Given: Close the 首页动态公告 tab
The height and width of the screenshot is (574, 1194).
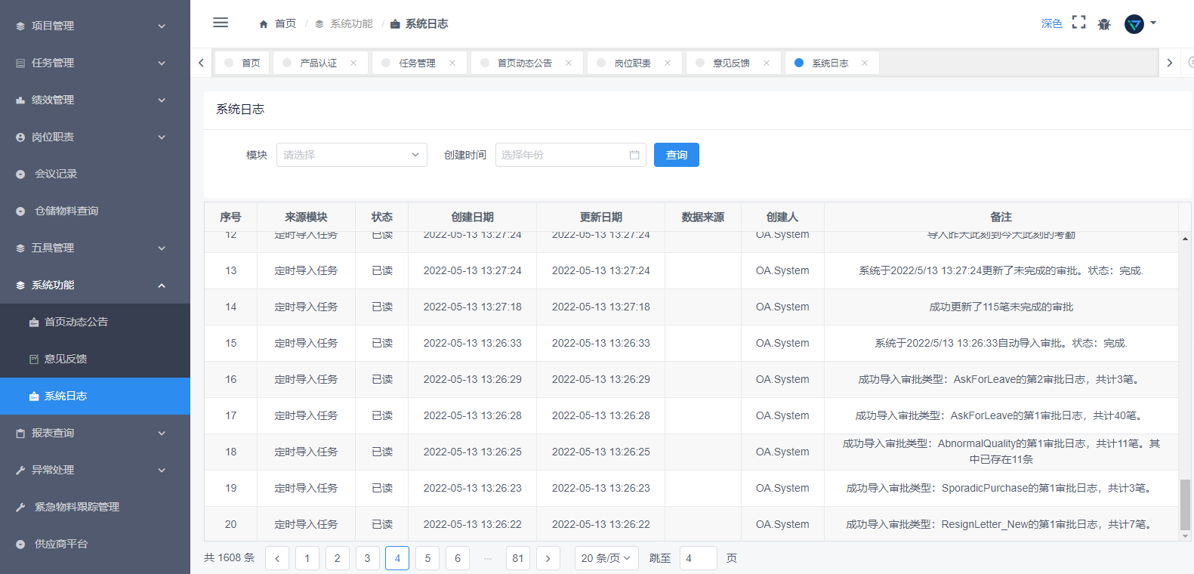Looking at the screenshot, I should (569, 63).
